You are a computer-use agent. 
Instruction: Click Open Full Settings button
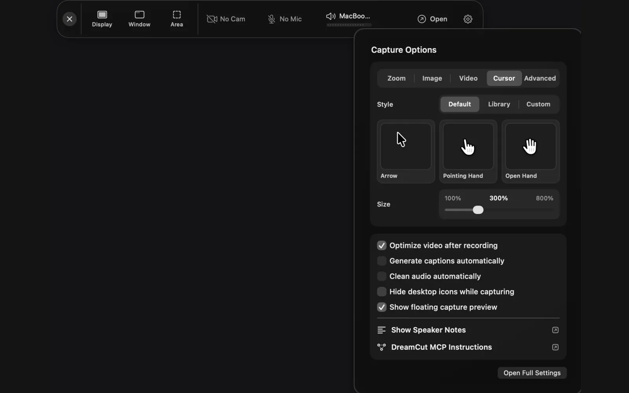(532, 373)
